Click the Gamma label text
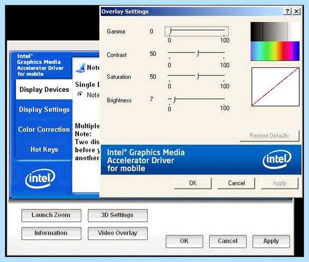Viewport: 309px width, 262px height. tap(116, 31)
